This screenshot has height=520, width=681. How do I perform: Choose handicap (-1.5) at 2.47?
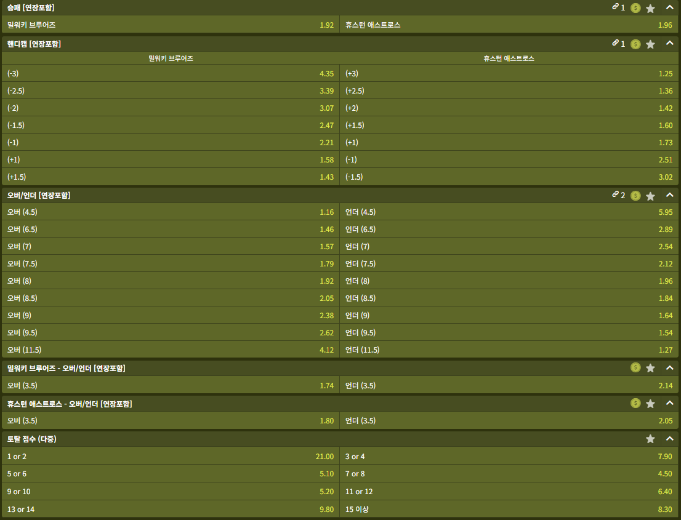(171, 125)
